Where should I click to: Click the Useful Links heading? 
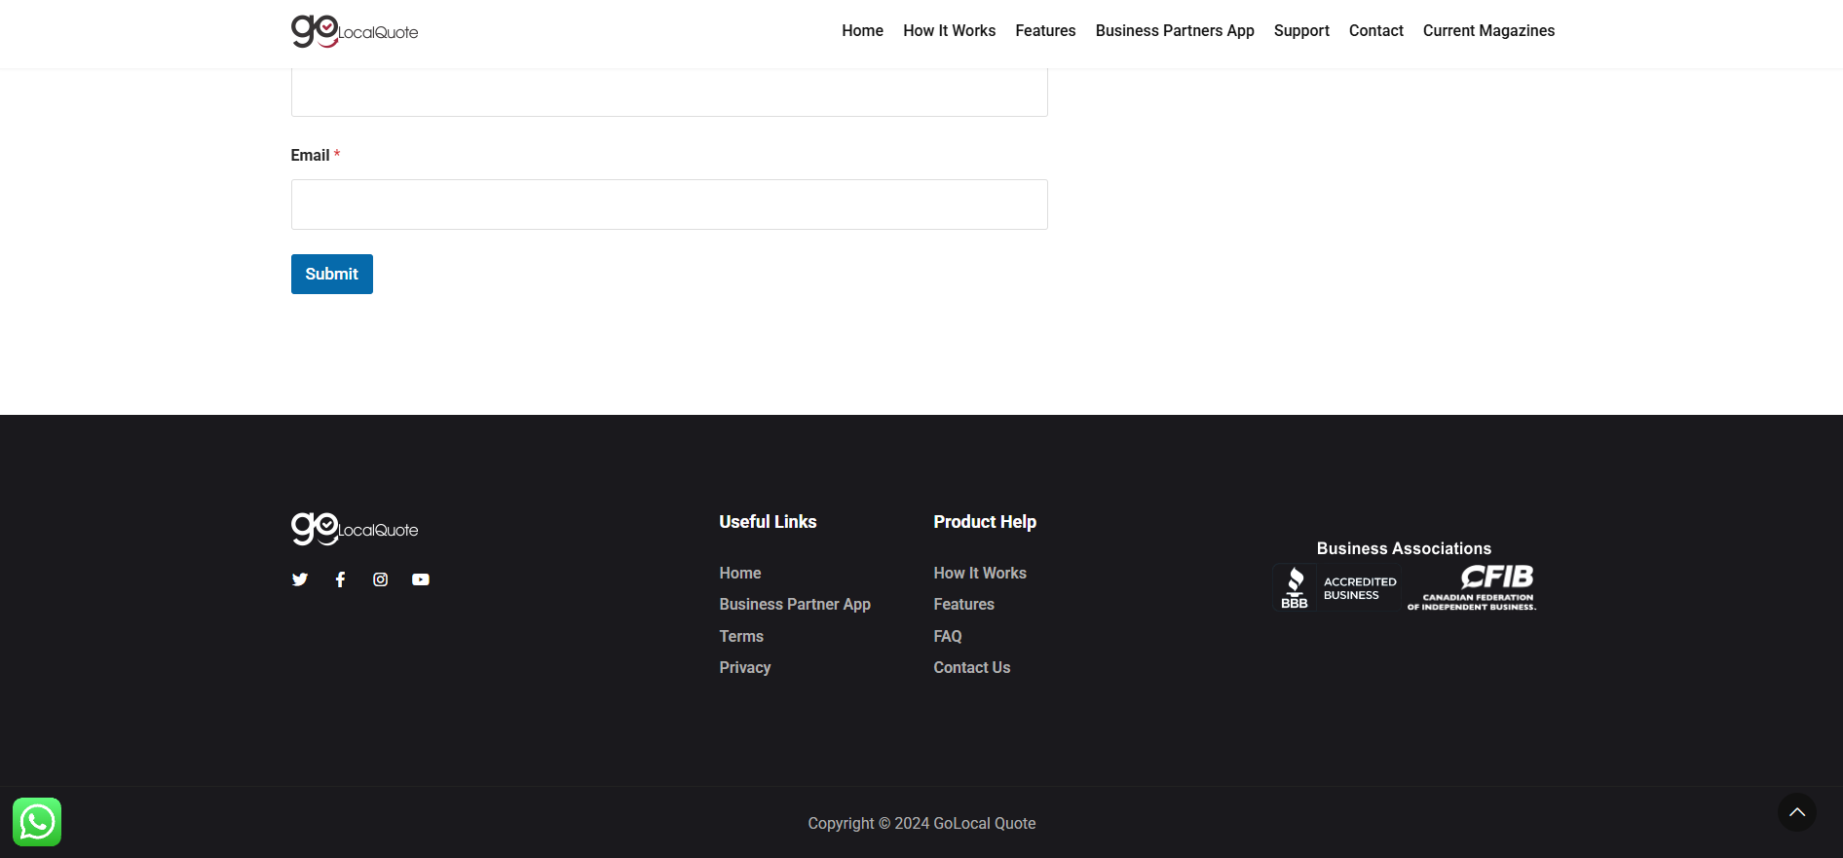768,522
